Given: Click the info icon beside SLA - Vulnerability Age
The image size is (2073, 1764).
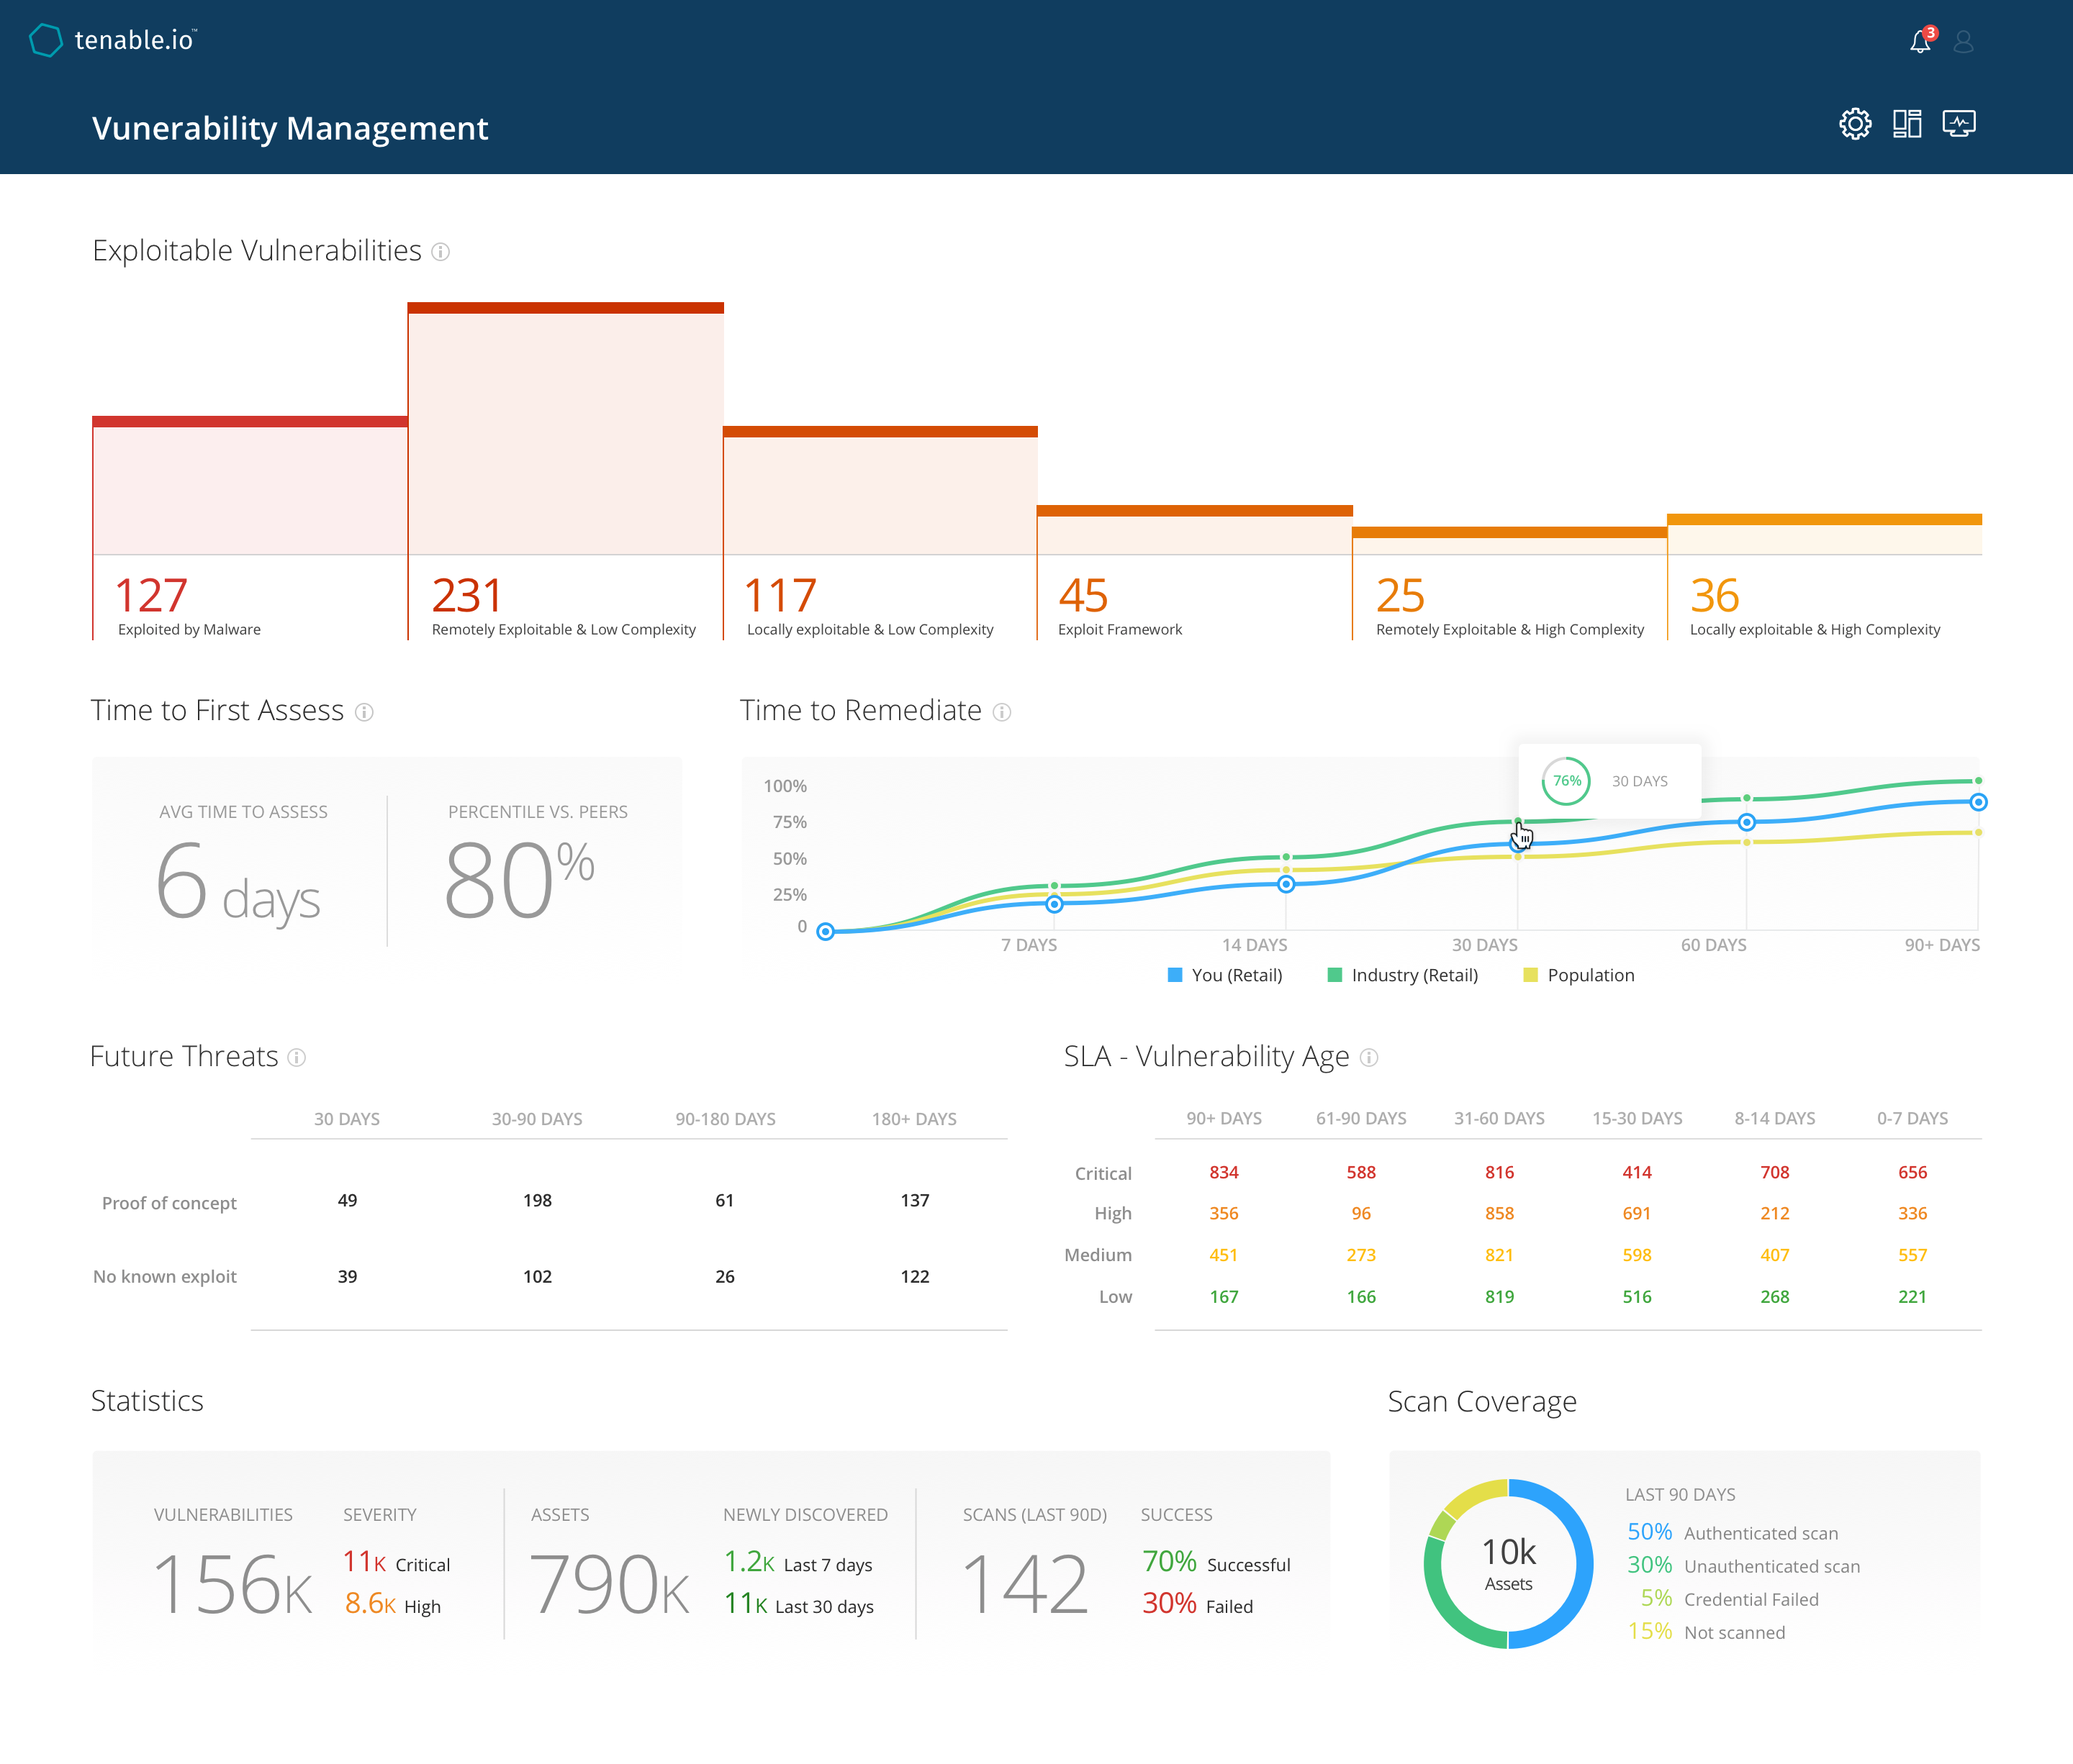Looking at the screenshot, I should [1368, 1058].
